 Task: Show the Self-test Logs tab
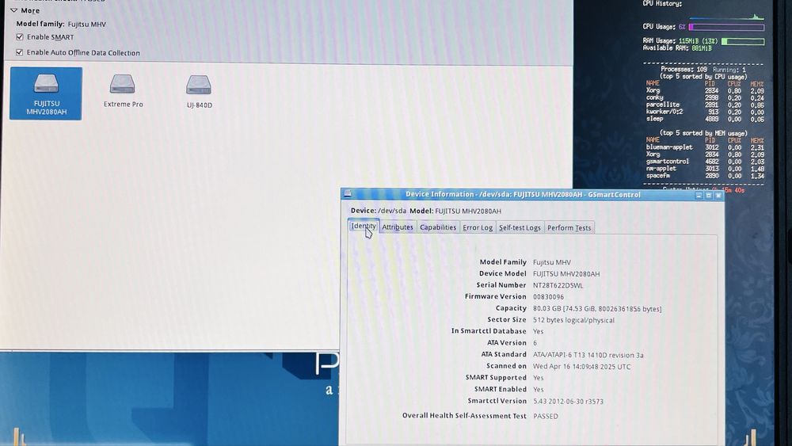520,228
